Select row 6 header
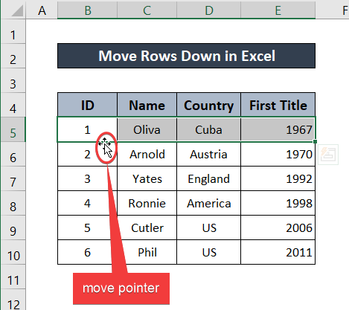The width and height of the screenshot is (349, 310). pos(13,154)
